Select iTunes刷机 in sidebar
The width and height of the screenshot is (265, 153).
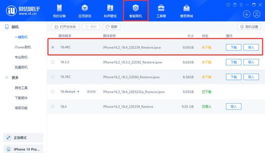[x=23, y=47]
